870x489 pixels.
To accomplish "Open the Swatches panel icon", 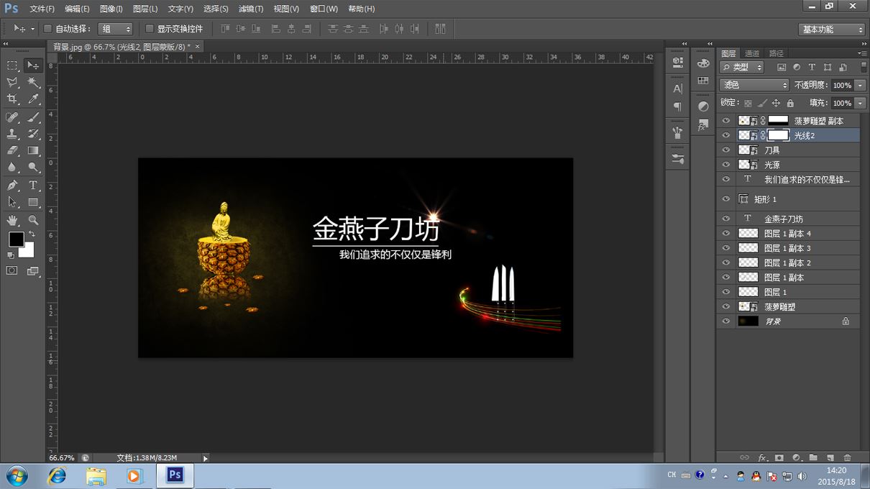I will click(703, 81).
